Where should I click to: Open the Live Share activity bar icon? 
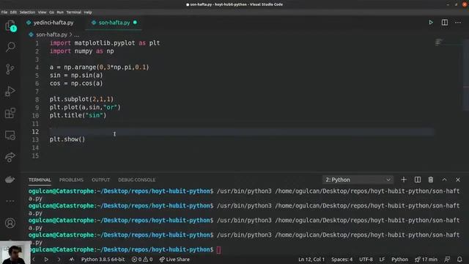point(10,157)
